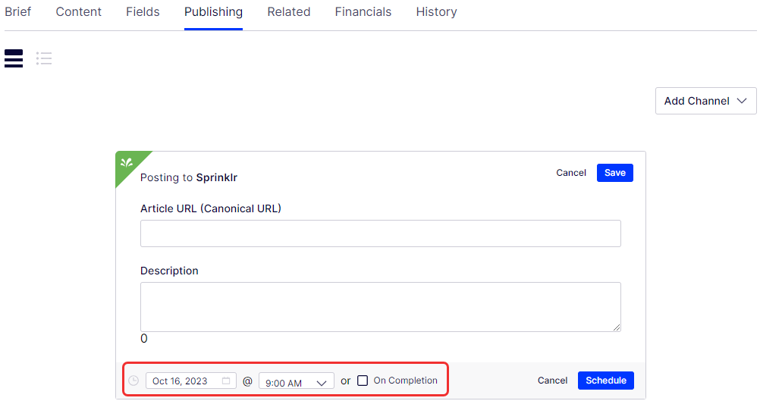
Task: Click the green Sprinklr logo corner badge
Action: 127,163
